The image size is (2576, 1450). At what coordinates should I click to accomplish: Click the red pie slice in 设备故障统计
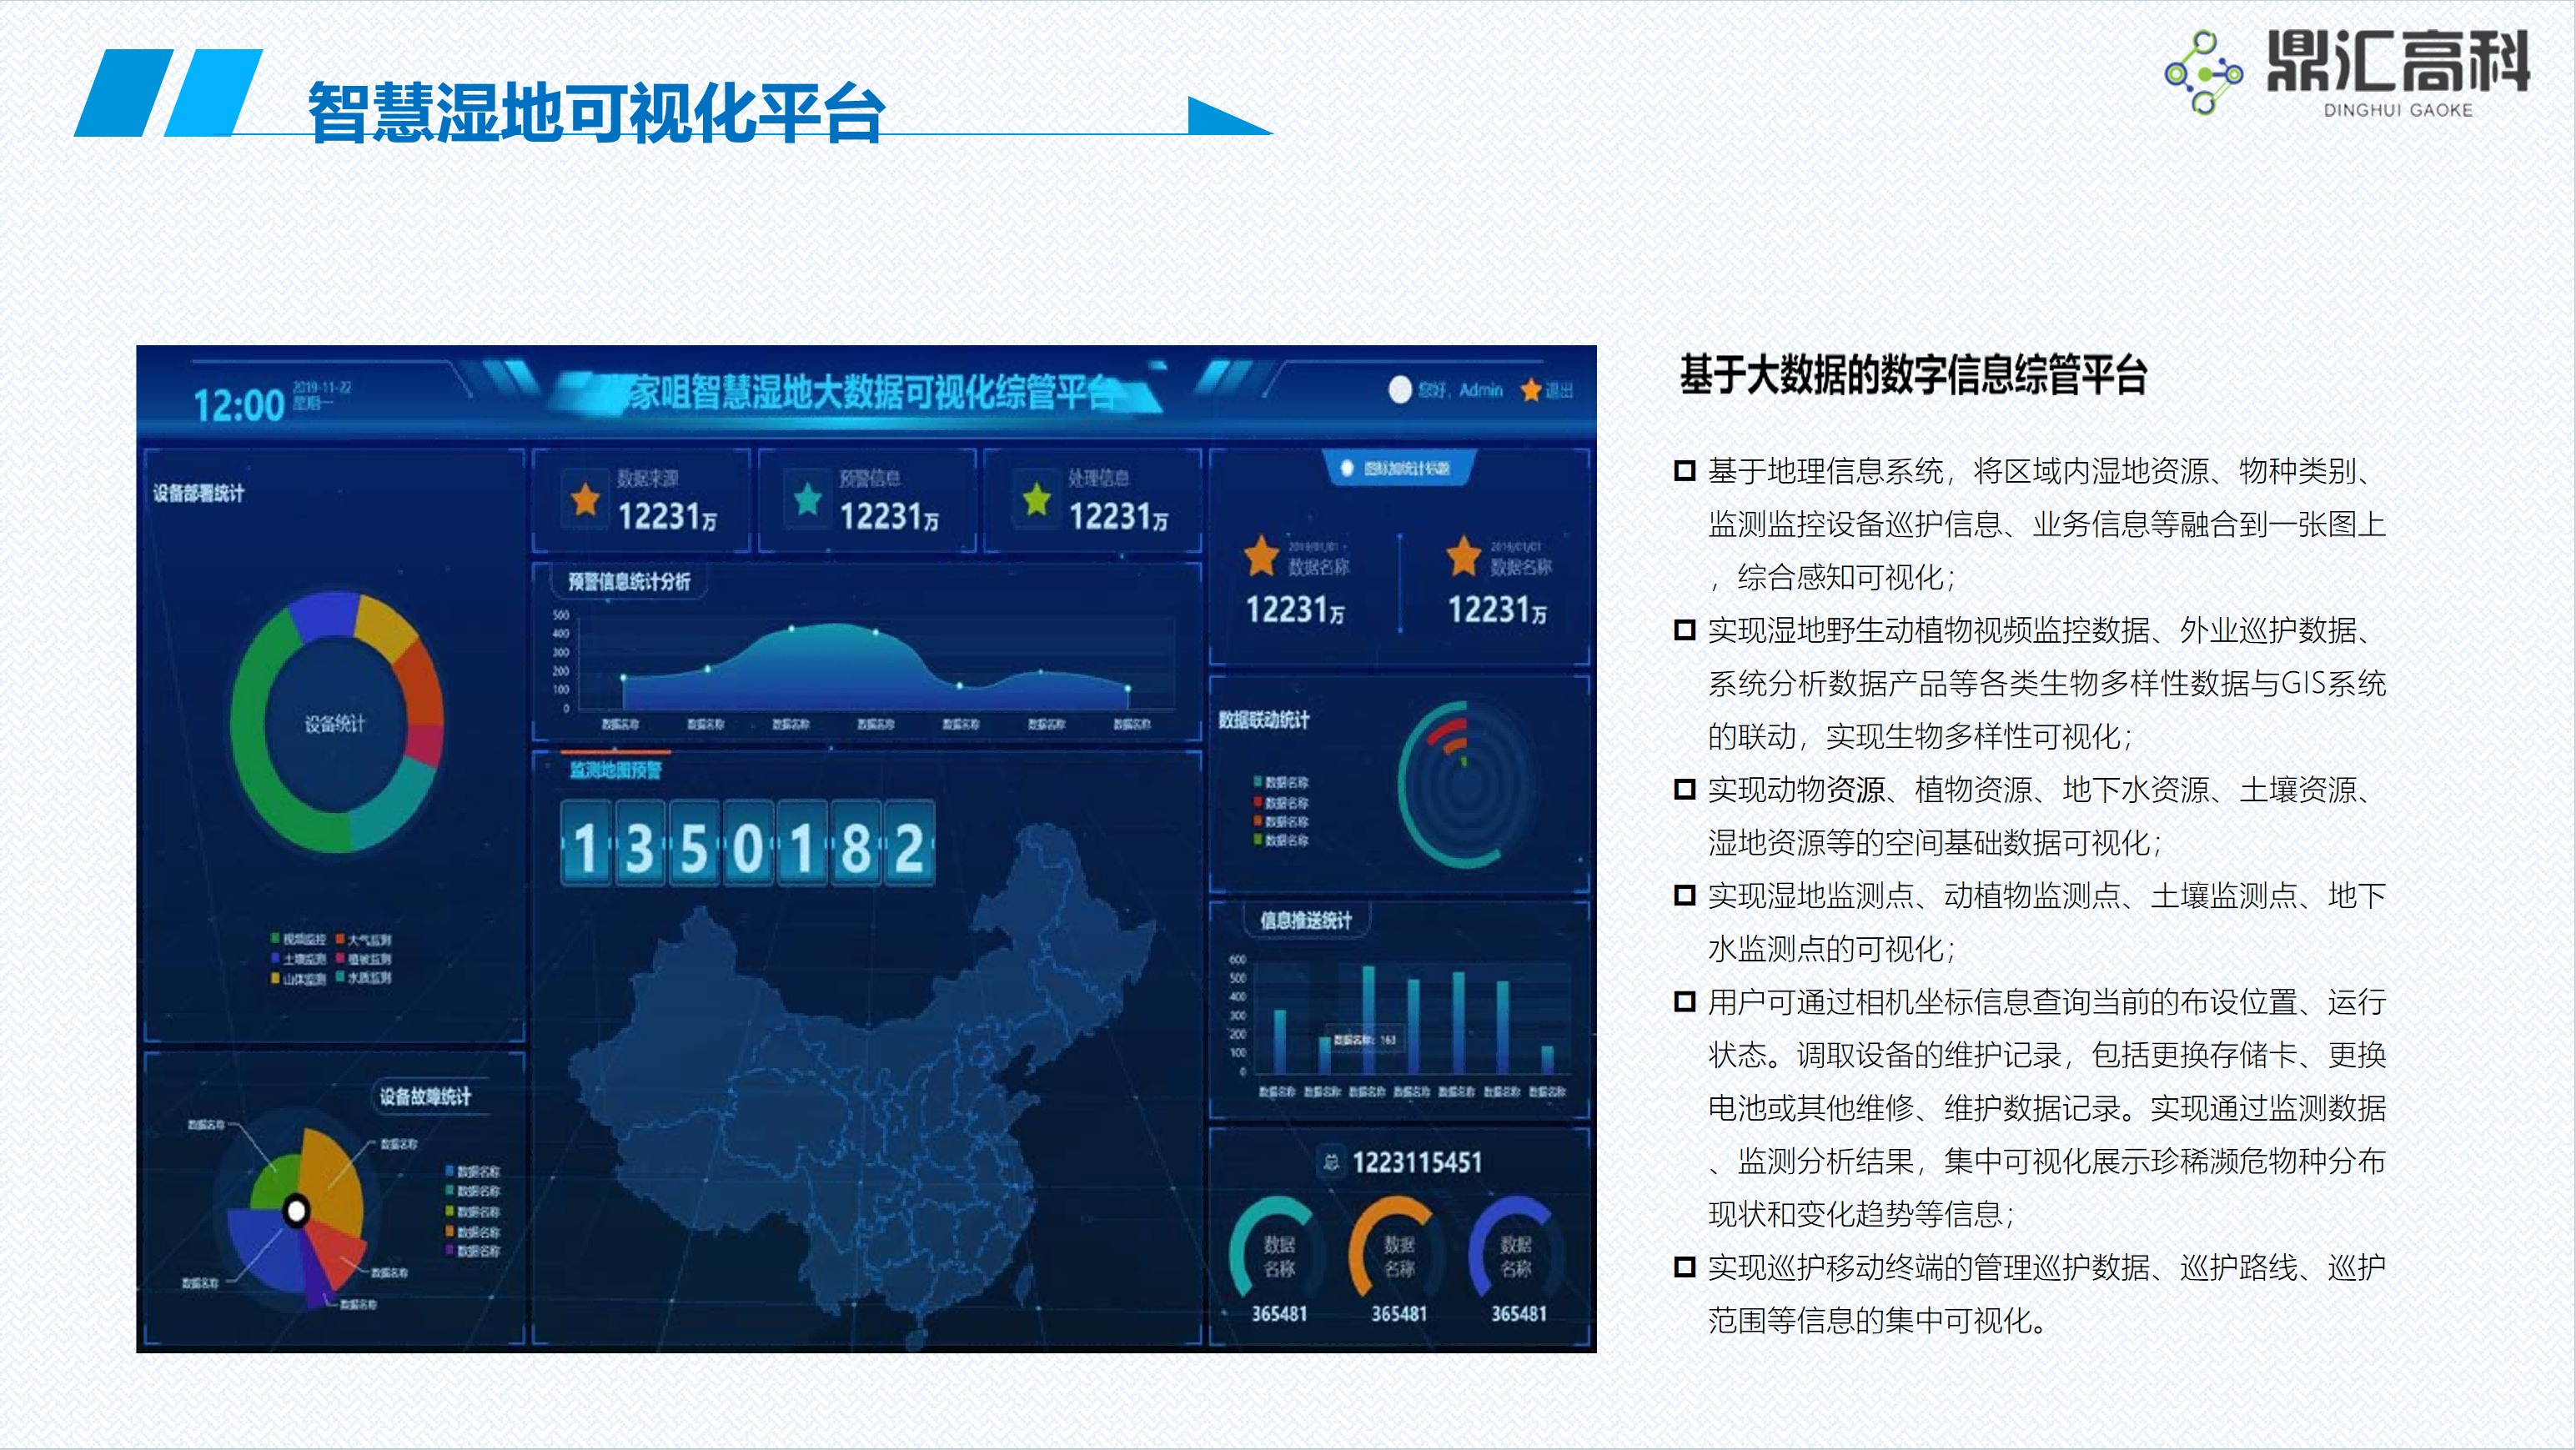(337, 1258)
